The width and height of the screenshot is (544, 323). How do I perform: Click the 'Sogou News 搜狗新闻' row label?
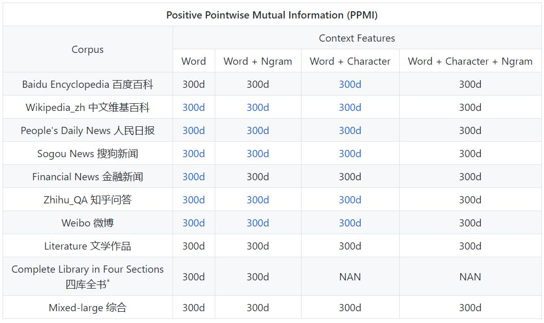(x=87, y=154)
